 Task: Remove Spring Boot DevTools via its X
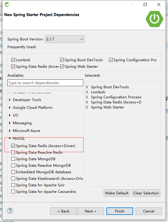pos(87,87)
